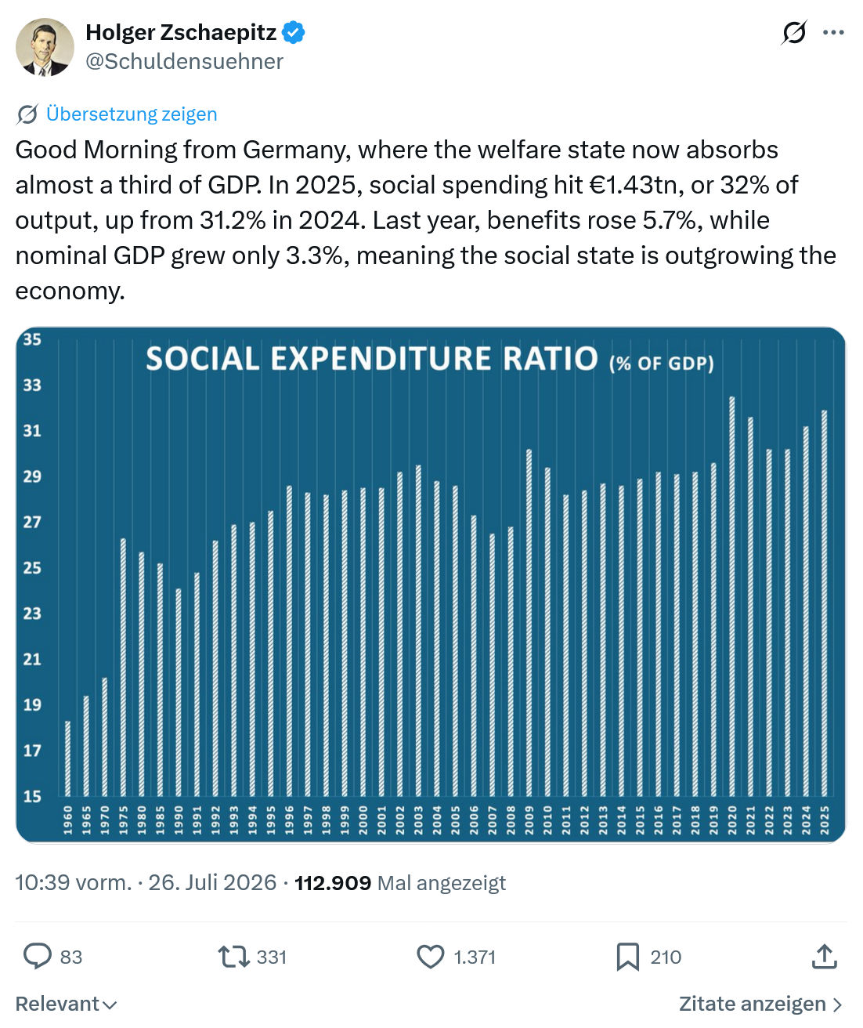Click the blue verified badge
This screenshot has height=1028, width=863.
[294, 33]
